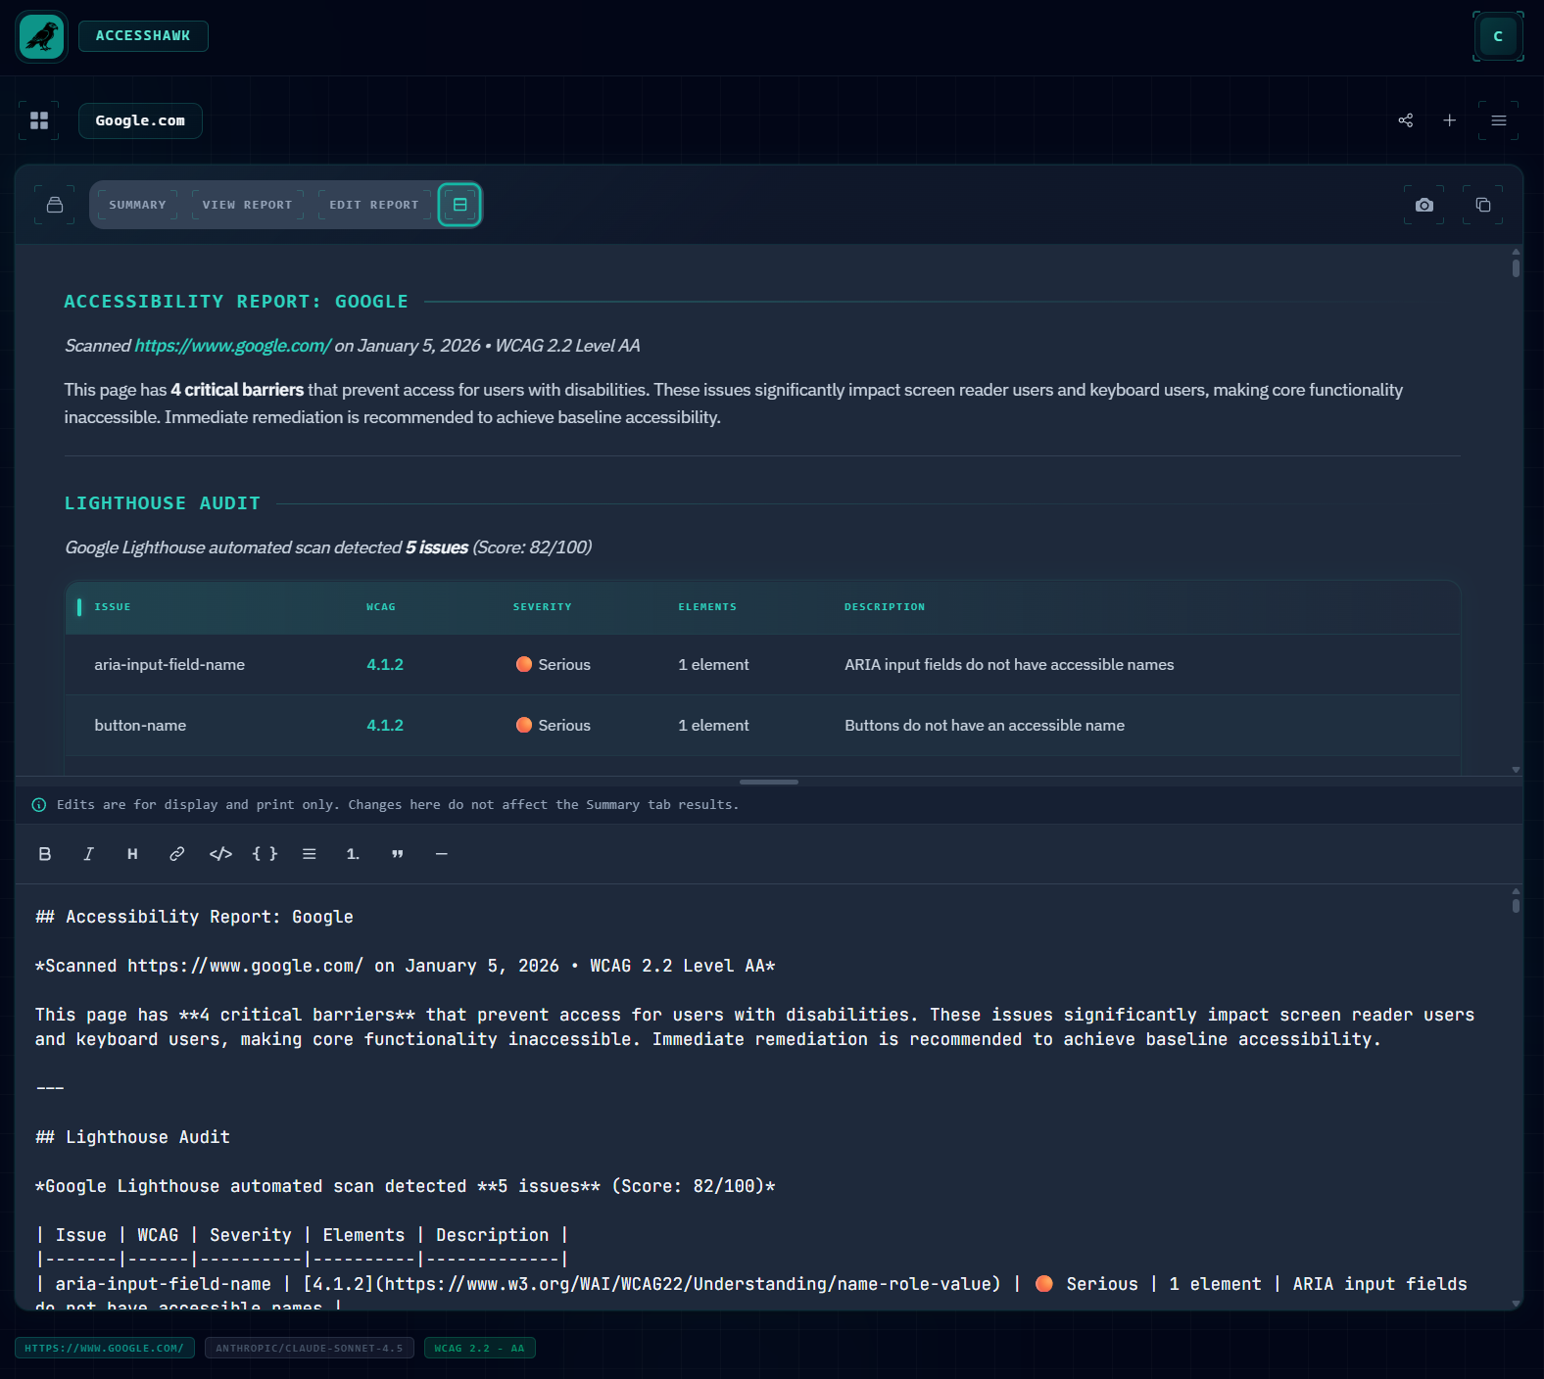
Task: Click the WCAG 2.2 - AA footer tag
Action: point(480,1349)
